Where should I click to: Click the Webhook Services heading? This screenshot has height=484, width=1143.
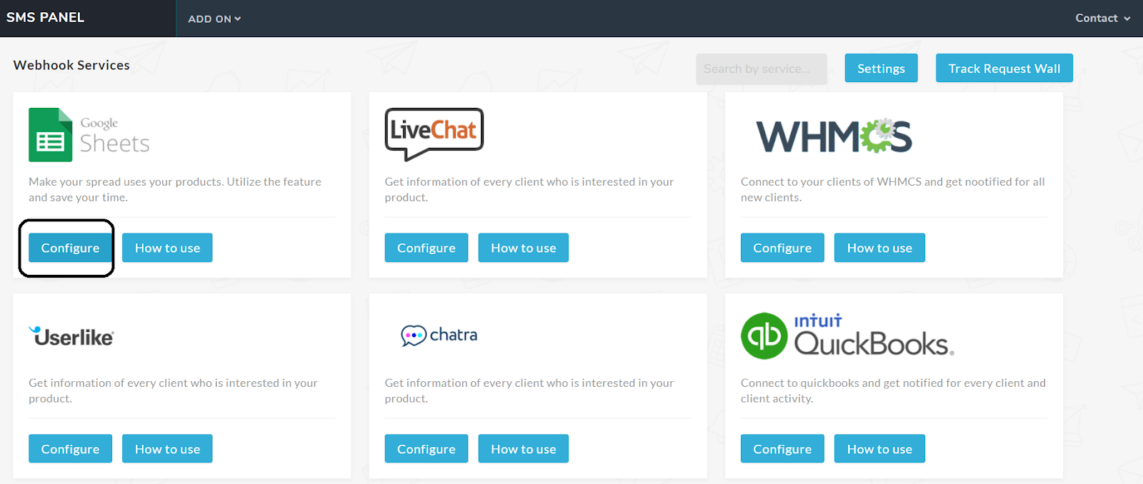tap(71, 65)
